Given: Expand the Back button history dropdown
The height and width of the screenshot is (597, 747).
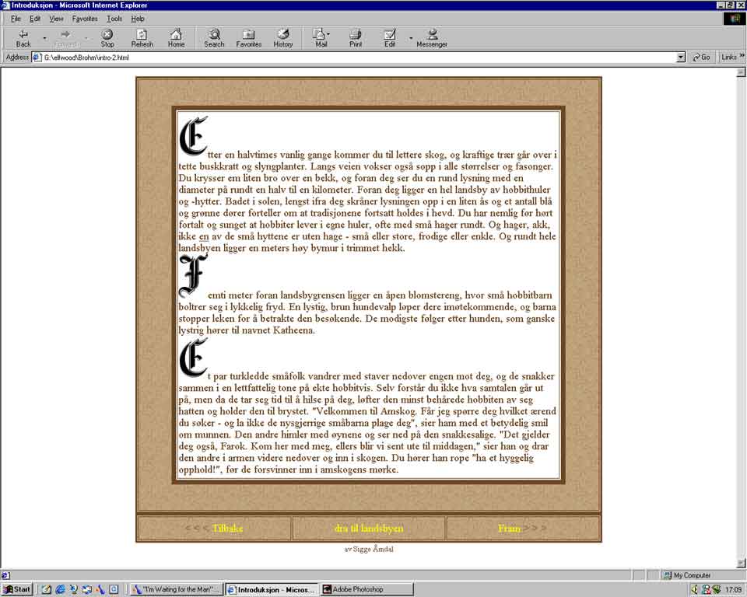Looking at the screenshot, I should coord(44,37).
